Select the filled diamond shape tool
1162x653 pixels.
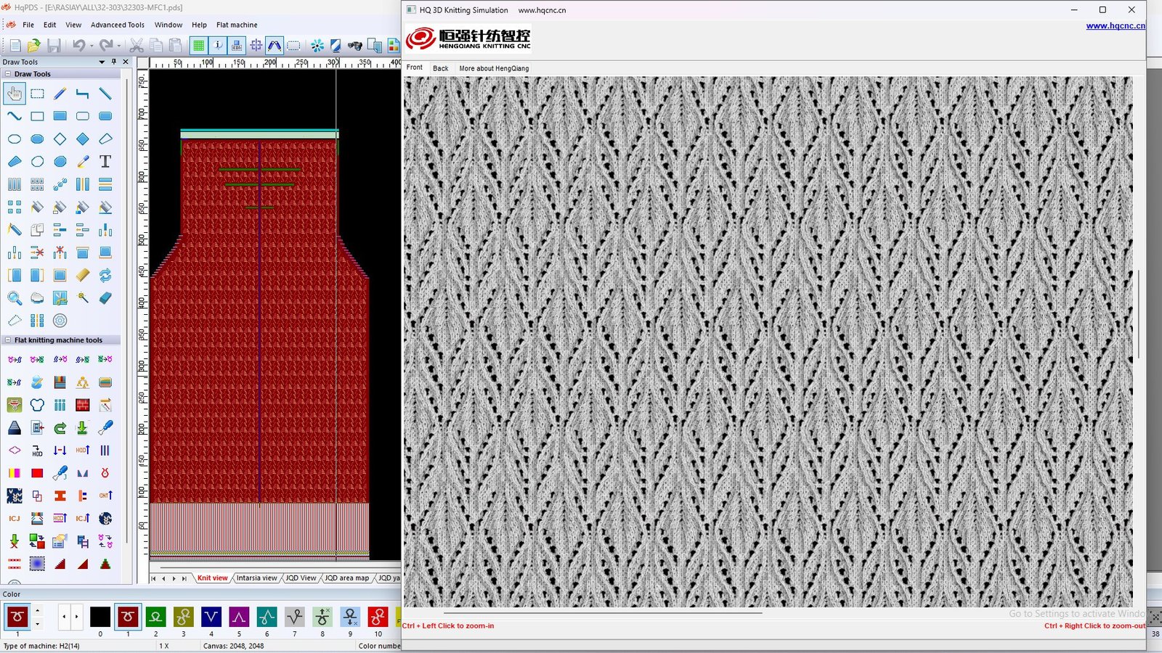coord(83,139)
